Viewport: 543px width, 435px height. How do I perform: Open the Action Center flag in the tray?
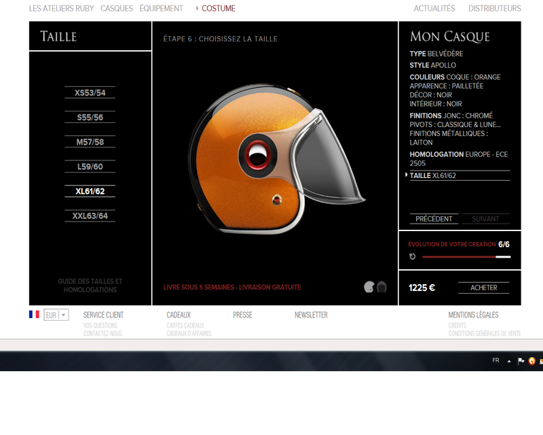point(521,361)
